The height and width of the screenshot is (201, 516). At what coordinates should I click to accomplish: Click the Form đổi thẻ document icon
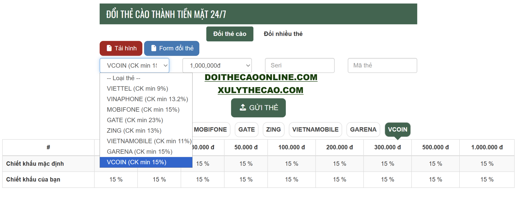point(154,48)
